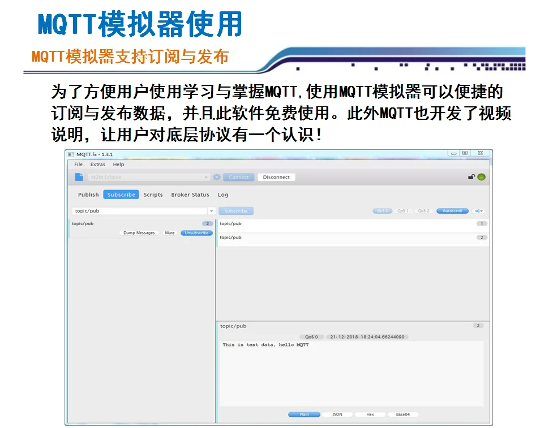Open connection settings via the gear icon
The image size is (536, 428).
pyautogui.click(x=216, y=177)
